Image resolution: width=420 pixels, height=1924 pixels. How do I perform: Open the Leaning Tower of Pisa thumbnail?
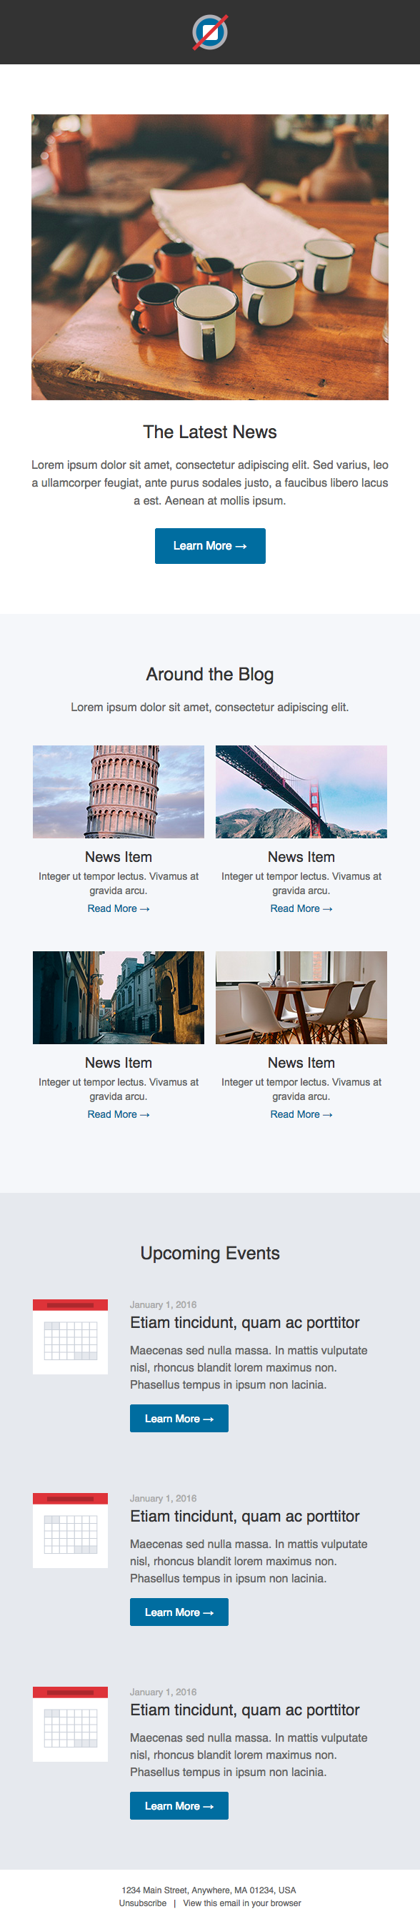point(119,792)
